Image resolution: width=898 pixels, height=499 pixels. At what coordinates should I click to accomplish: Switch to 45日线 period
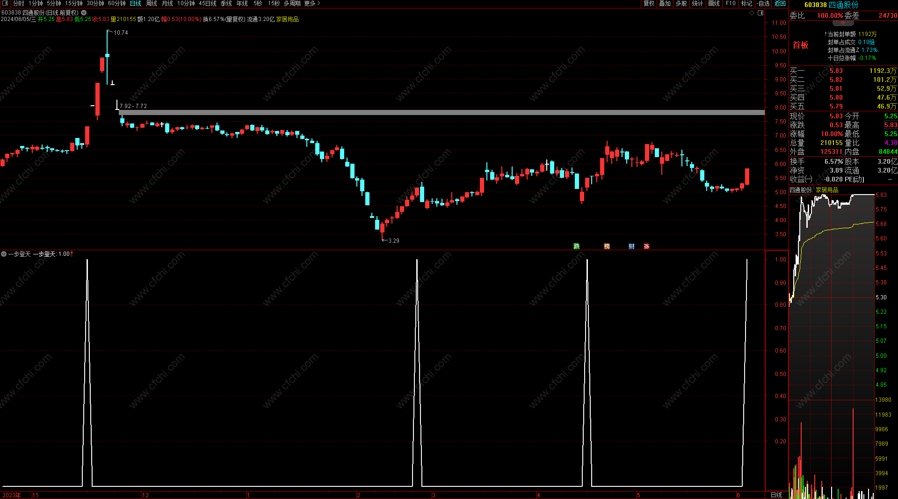pyautogui.click(x=208, y=3)
